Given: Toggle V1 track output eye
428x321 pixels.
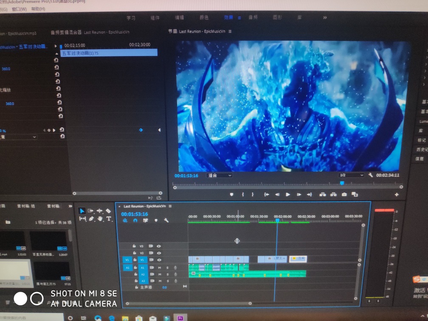Looking at the screenshot, I should point(159,260).
